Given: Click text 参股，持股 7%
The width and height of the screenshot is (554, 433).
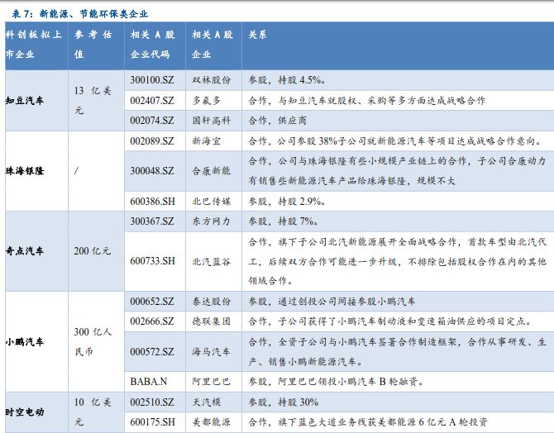Looking at the screenshot, I should pyautogui.click(x=283, y=221).
